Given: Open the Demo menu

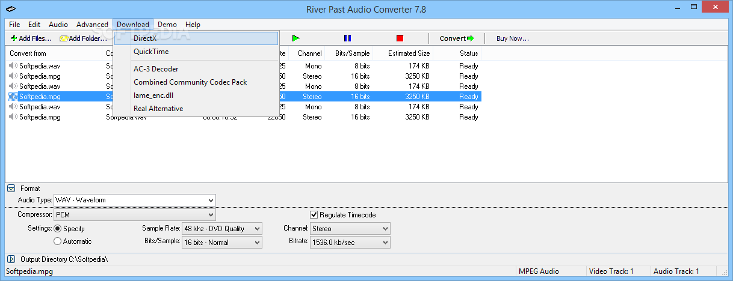Looking at the screenshot, I should 167,25.
